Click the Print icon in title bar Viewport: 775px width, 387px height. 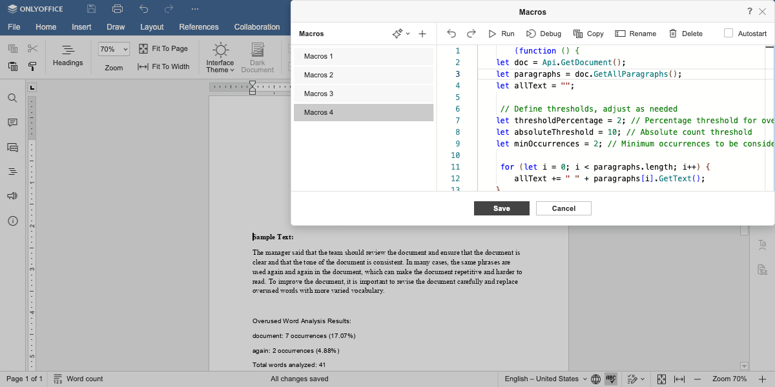[117, 9]
